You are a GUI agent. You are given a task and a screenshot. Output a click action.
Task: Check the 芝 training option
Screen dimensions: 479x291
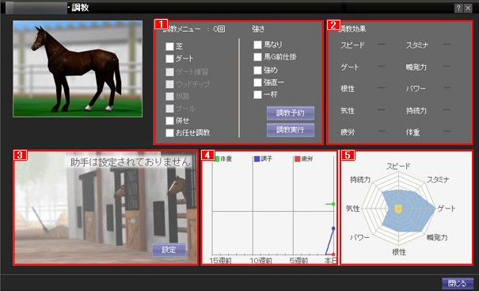[170, 47]
